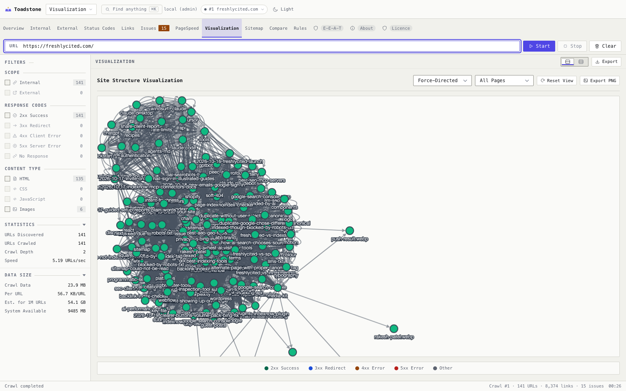
Task: Click the Export PNG button
Action: click(x=600, y=81)
